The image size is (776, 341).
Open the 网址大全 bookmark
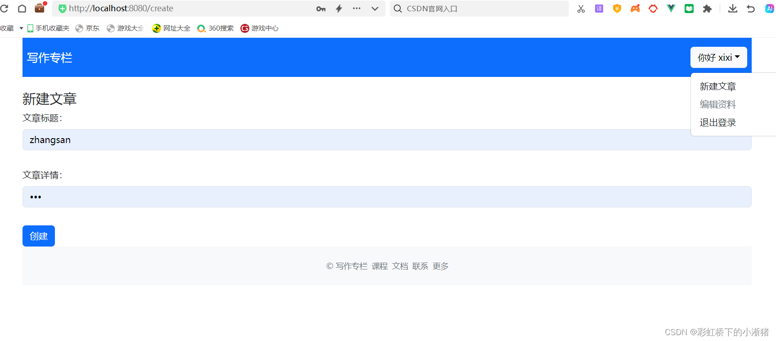point(171,28)
